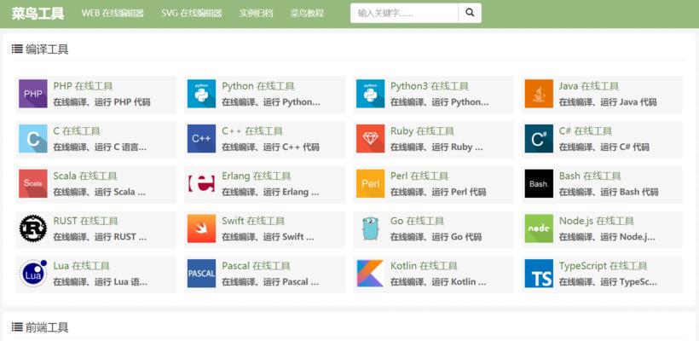The image size is (699, 341).
Task: Click description text 在线编译、运行 C++ 代码
Action: pos(270,147)
